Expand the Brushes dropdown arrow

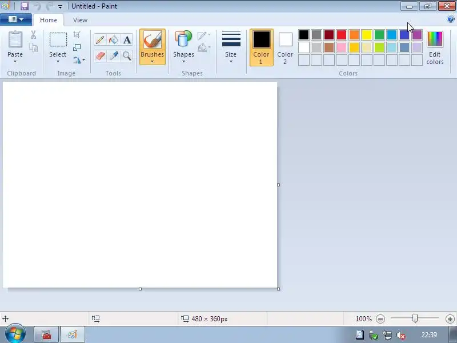pyautogui.click(x=152, y=62)
